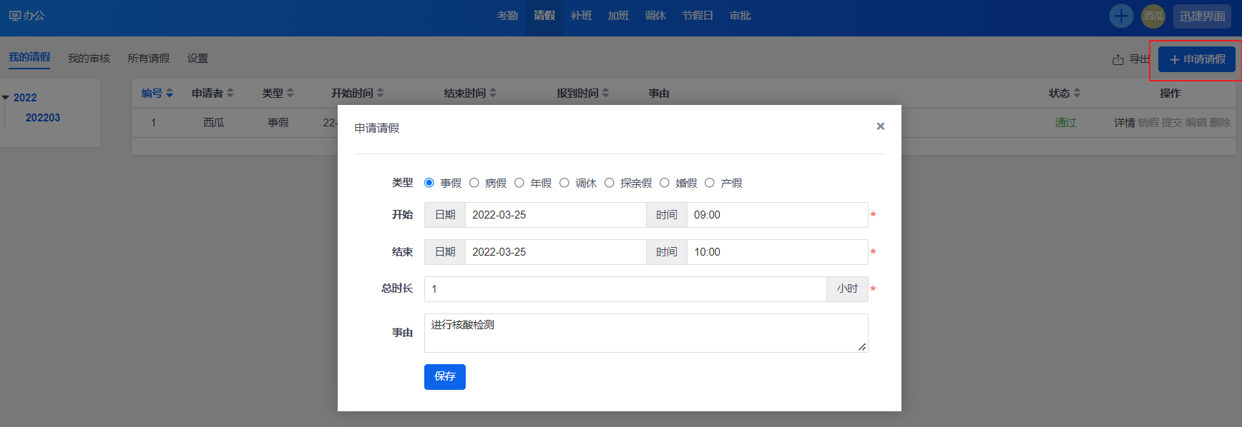Sort by 编号 column arrows

[170, 93]
